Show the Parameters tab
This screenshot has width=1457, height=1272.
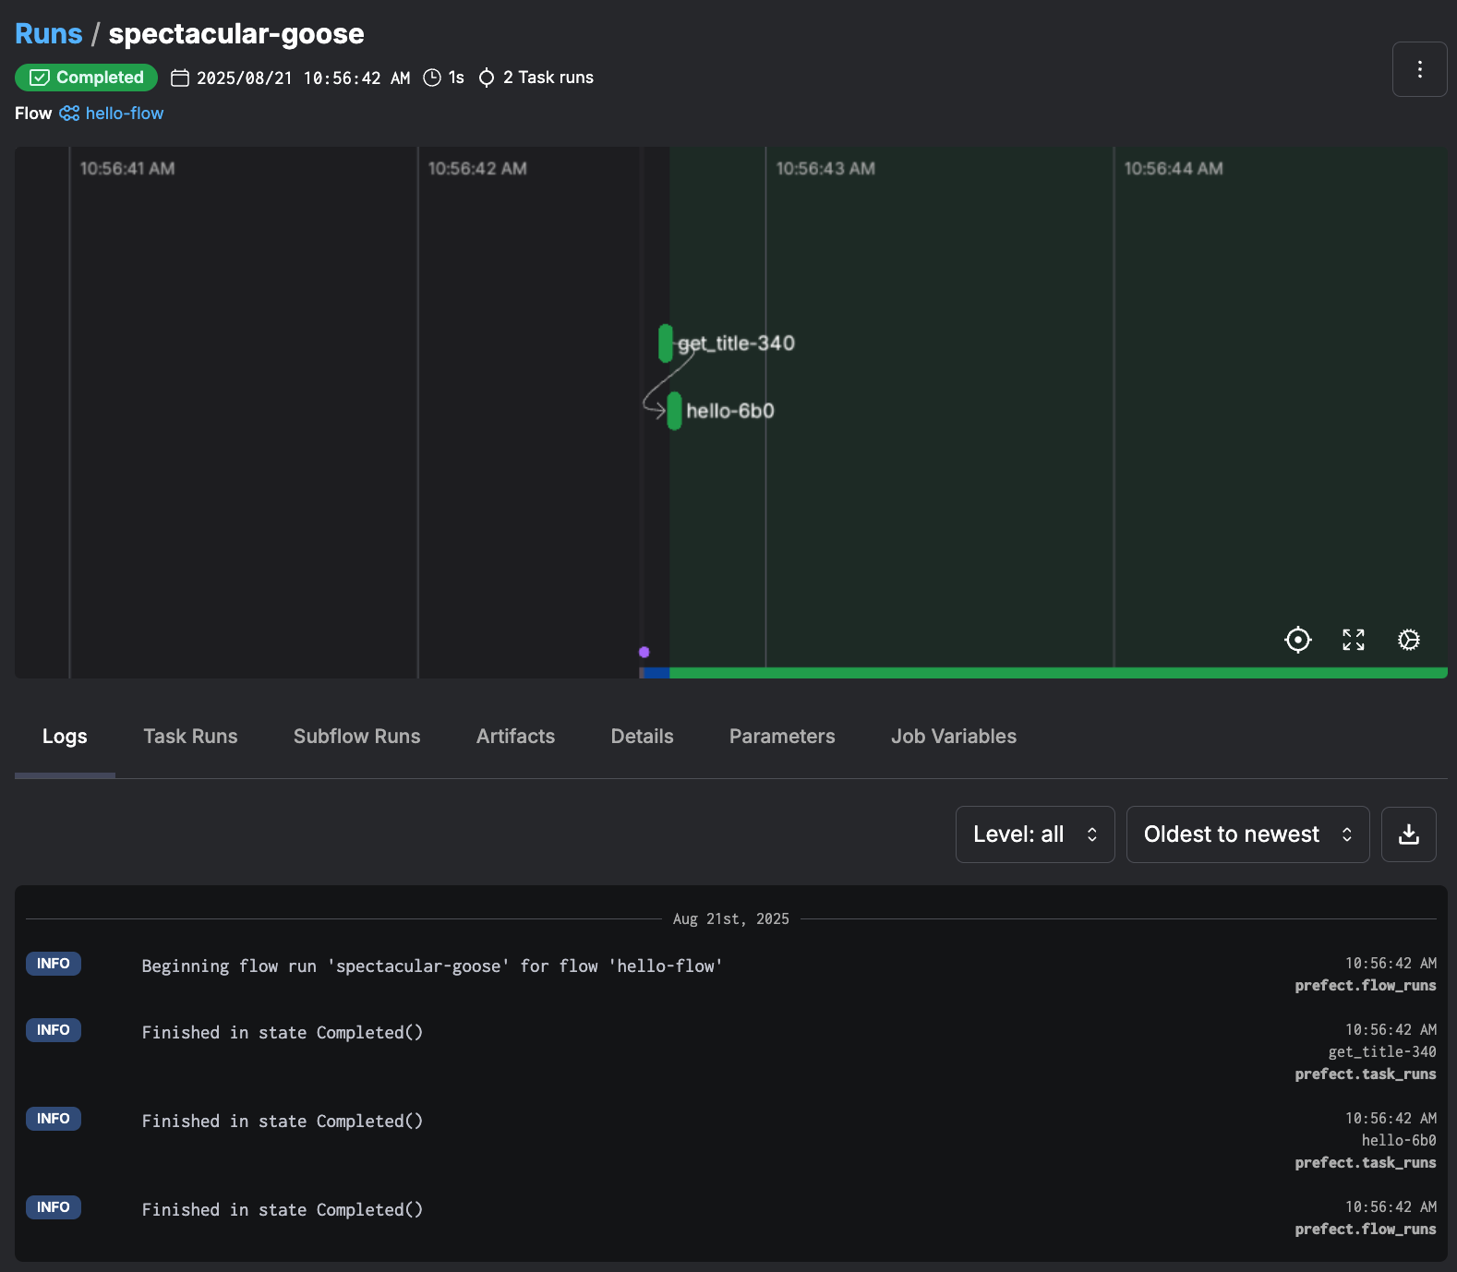tap(781, 737)
